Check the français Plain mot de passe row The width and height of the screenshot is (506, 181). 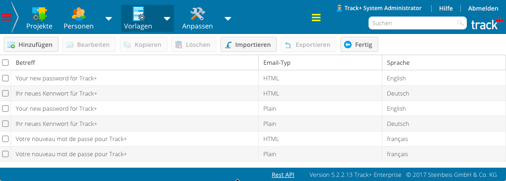tap(6, 154)
